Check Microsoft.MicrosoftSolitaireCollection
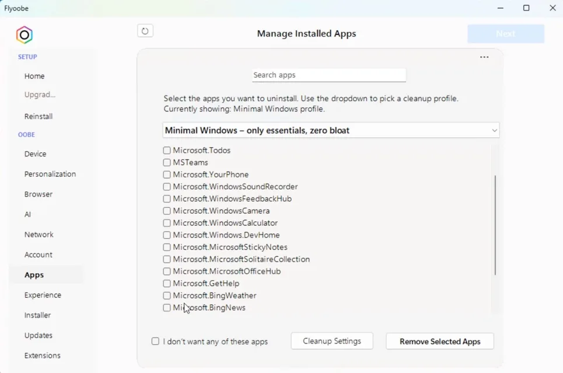The image size is (563, 373). pyautogui.click(x=167, y=259)
